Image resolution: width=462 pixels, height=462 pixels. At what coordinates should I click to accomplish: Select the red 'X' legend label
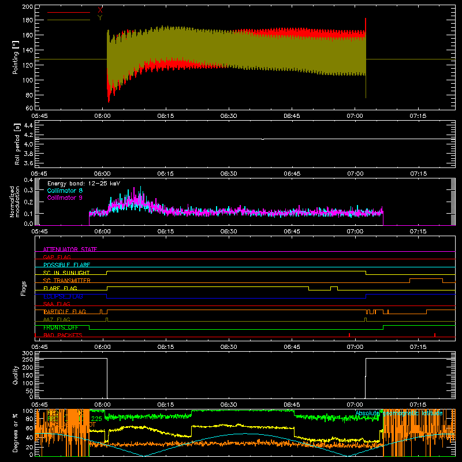click(100, 10)
